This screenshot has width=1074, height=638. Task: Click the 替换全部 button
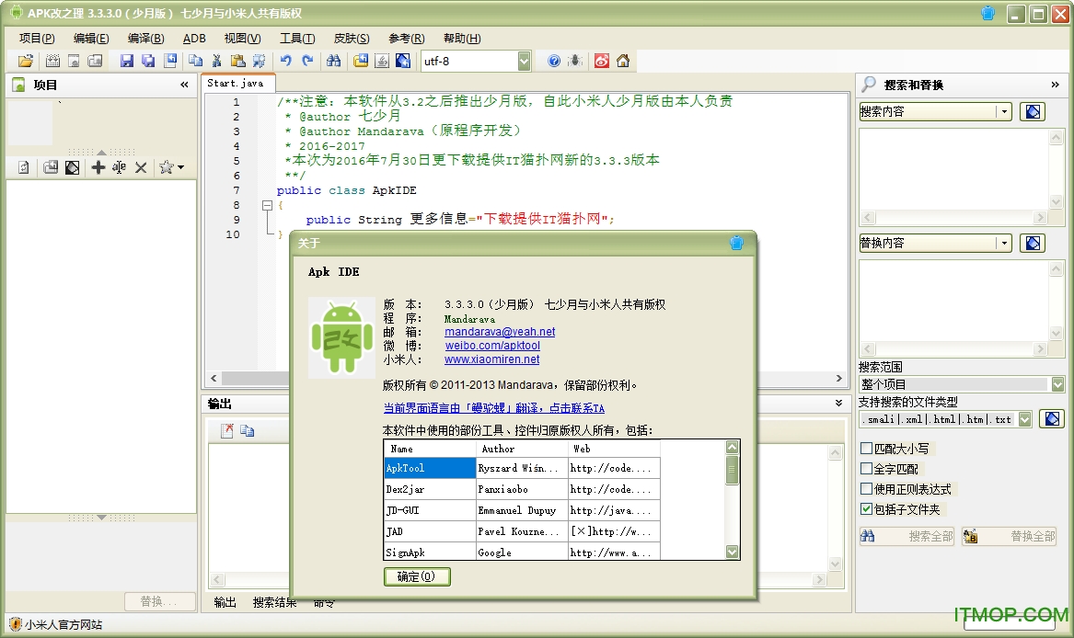click(x=1009, y=536)
